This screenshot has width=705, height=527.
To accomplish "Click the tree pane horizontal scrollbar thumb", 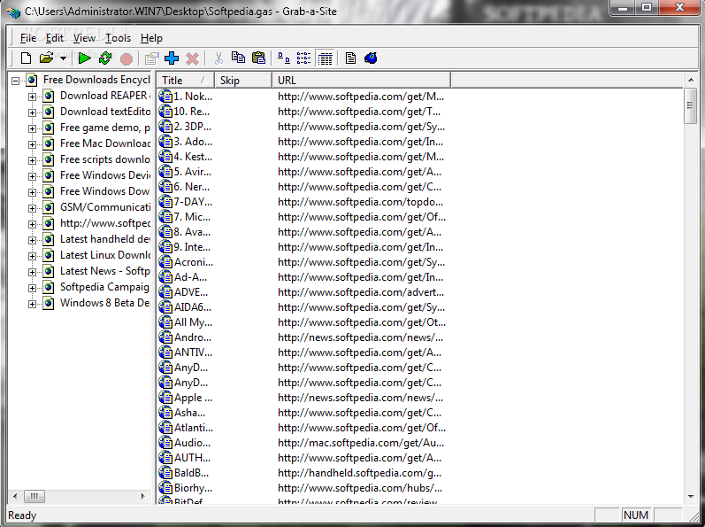I will coord(34,496).
